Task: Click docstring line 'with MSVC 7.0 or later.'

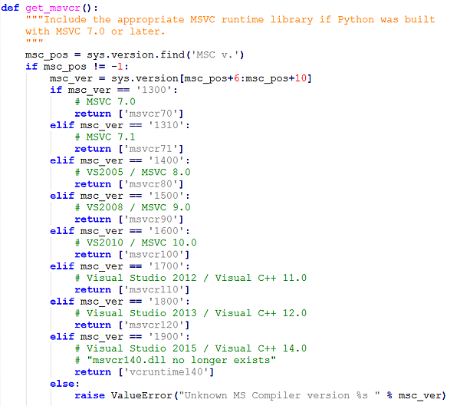Action: point(95,31)
